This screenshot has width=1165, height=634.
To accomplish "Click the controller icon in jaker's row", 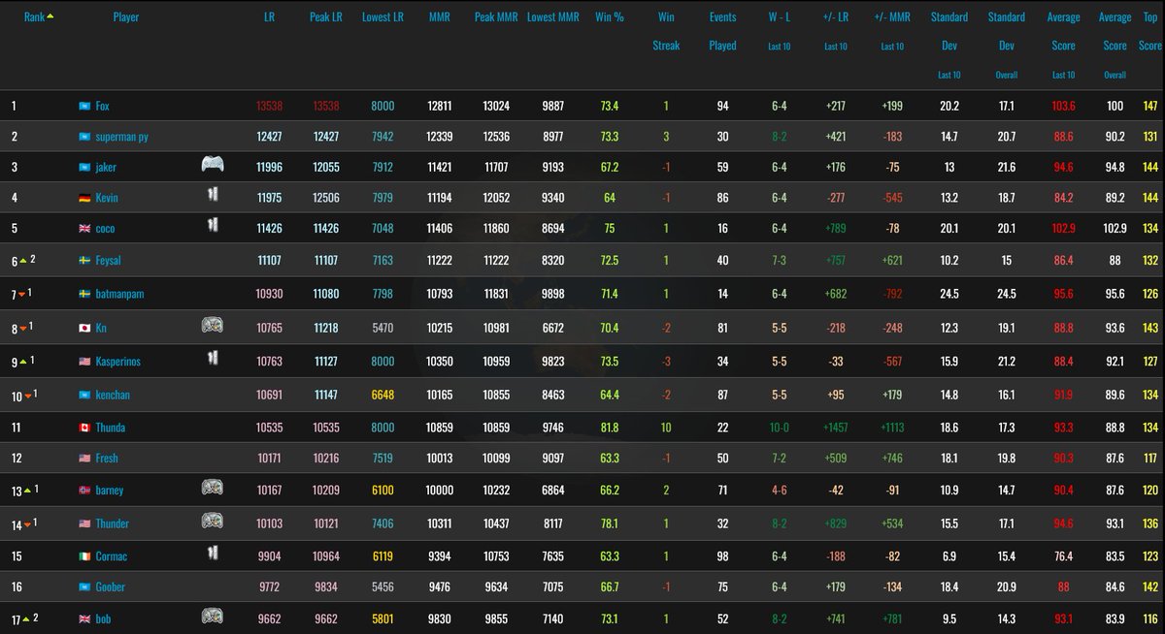I will coord(213,164).
